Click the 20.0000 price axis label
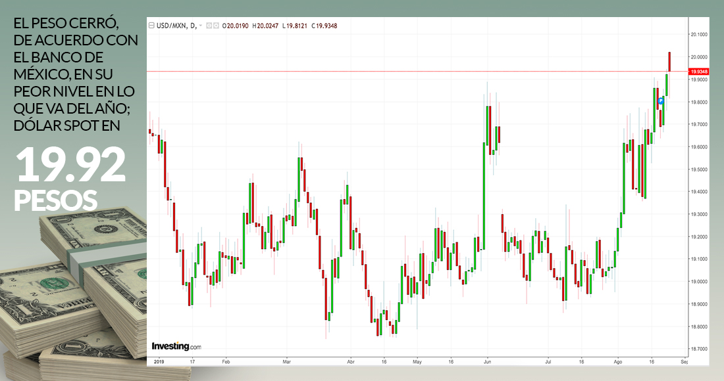This screenshot has height=381, width=724. (x=698, y=57)
